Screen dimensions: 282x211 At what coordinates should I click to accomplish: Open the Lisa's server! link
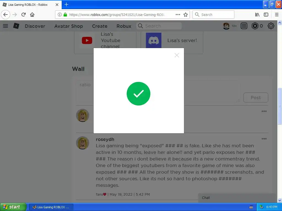point(182,40)
